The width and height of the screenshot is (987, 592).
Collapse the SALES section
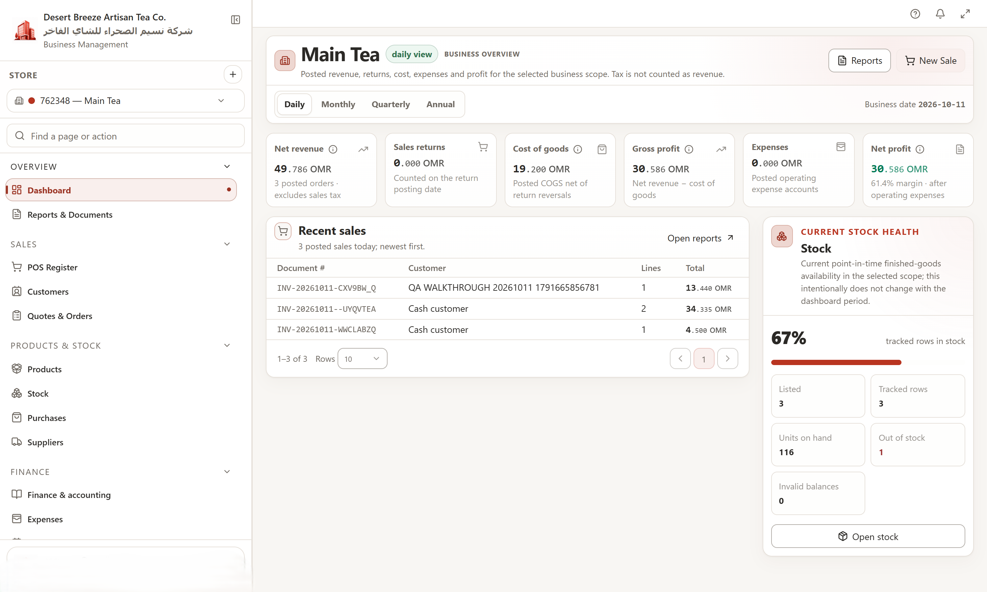tap(227, 244)
